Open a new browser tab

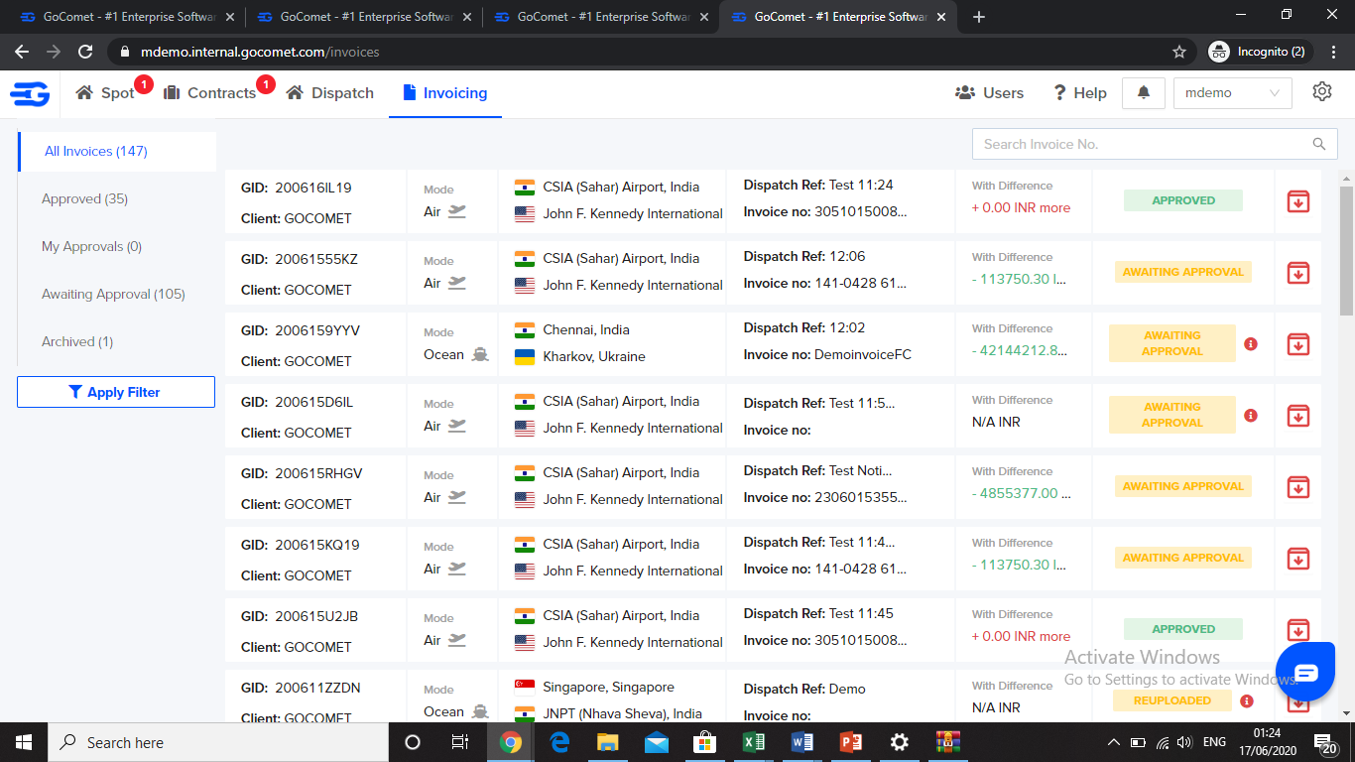979,17
